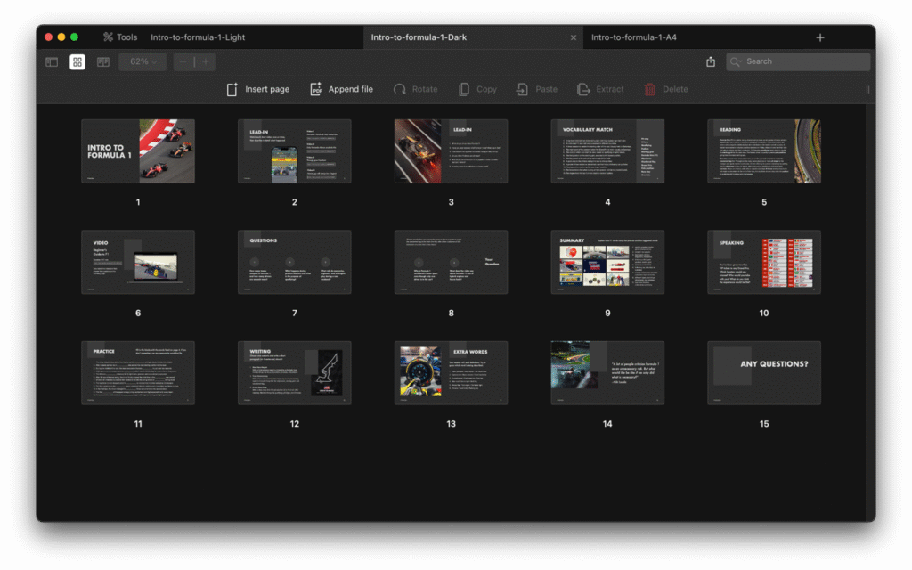Open the 62% zoom level dropdown
This screenshot has width=912, height=570.
[x=142, y=61]
